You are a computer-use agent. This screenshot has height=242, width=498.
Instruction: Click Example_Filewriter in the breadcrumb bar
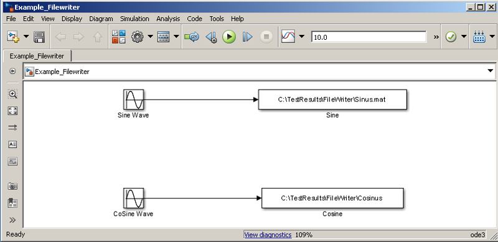click(x=62, y=72)
